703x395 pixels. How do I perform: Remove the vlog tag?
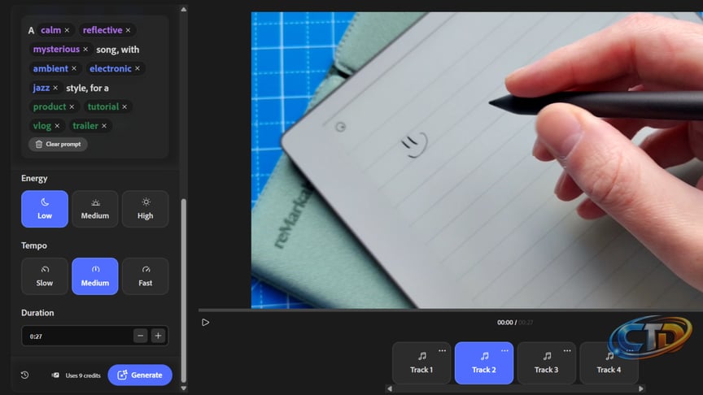(x=57, y=126)
